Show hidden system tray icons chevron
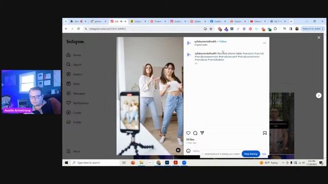 tap(283, 163)
